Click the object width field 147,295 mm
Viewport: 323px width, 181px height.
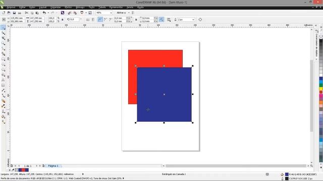click(x=36, y=18)
